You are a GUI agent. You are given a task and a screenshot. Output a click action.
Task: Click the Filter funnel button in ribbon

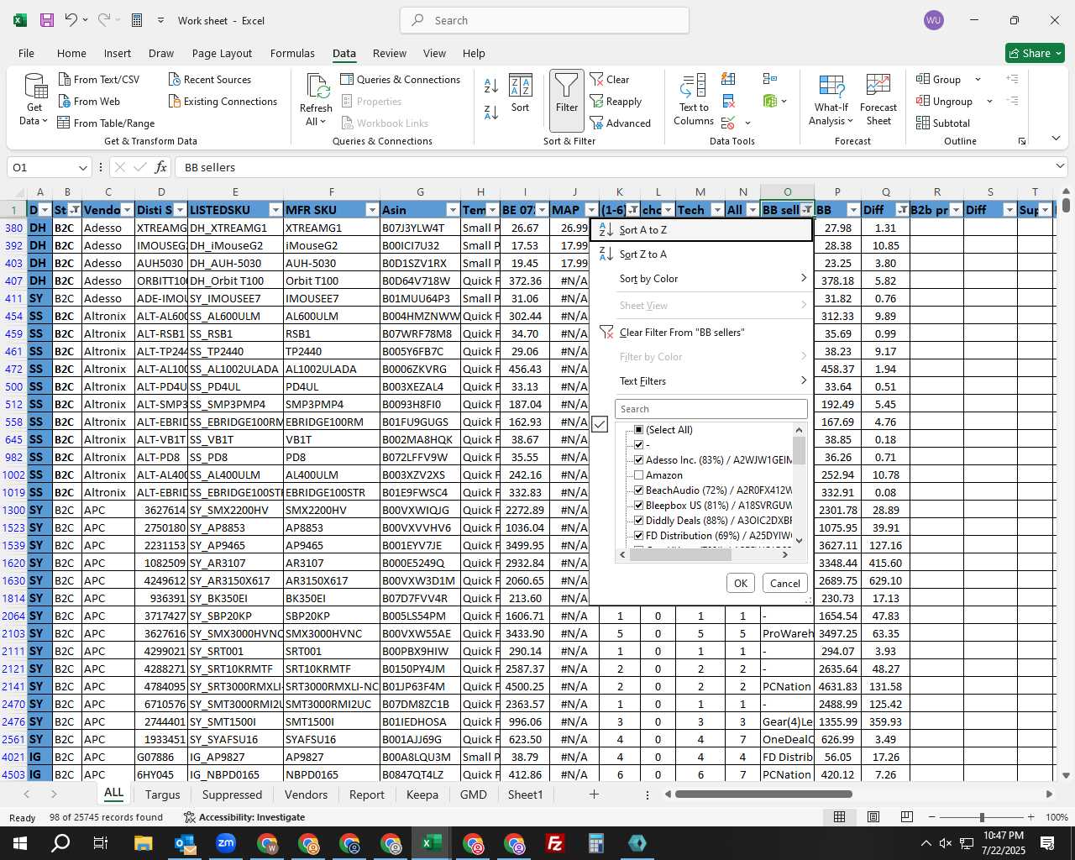(566, 101)
